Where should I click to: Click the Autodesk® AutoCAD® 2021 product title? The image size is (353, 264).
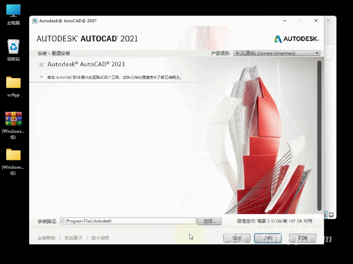(x=86, y=64)
